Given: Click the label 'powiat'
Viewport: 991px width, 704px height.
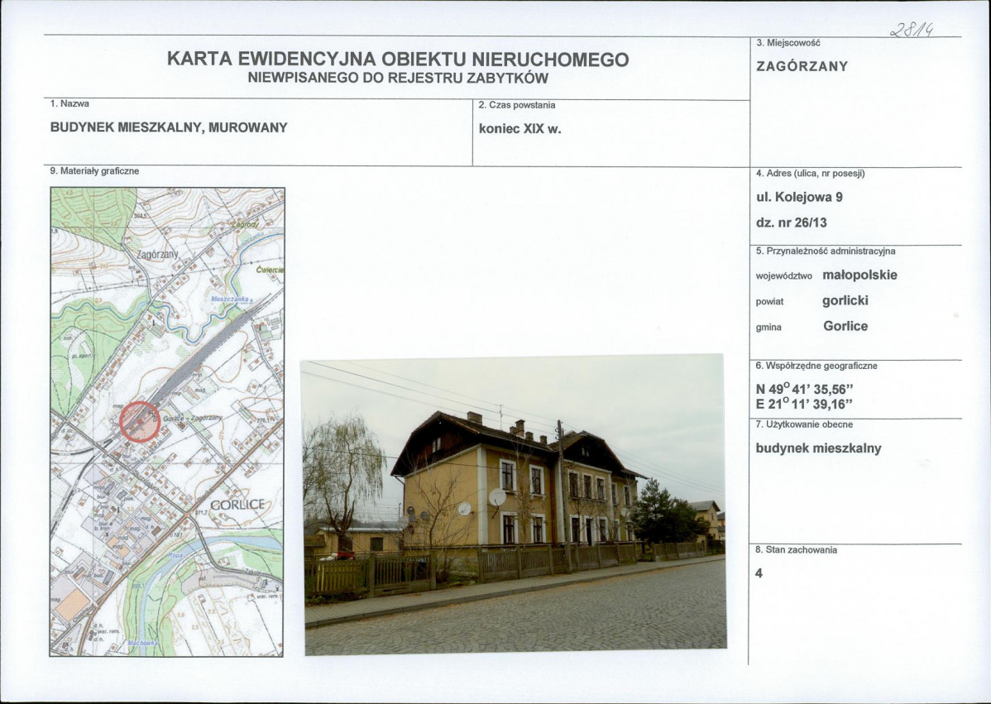Looking at the screenshot, I should [x=769, y=302].
